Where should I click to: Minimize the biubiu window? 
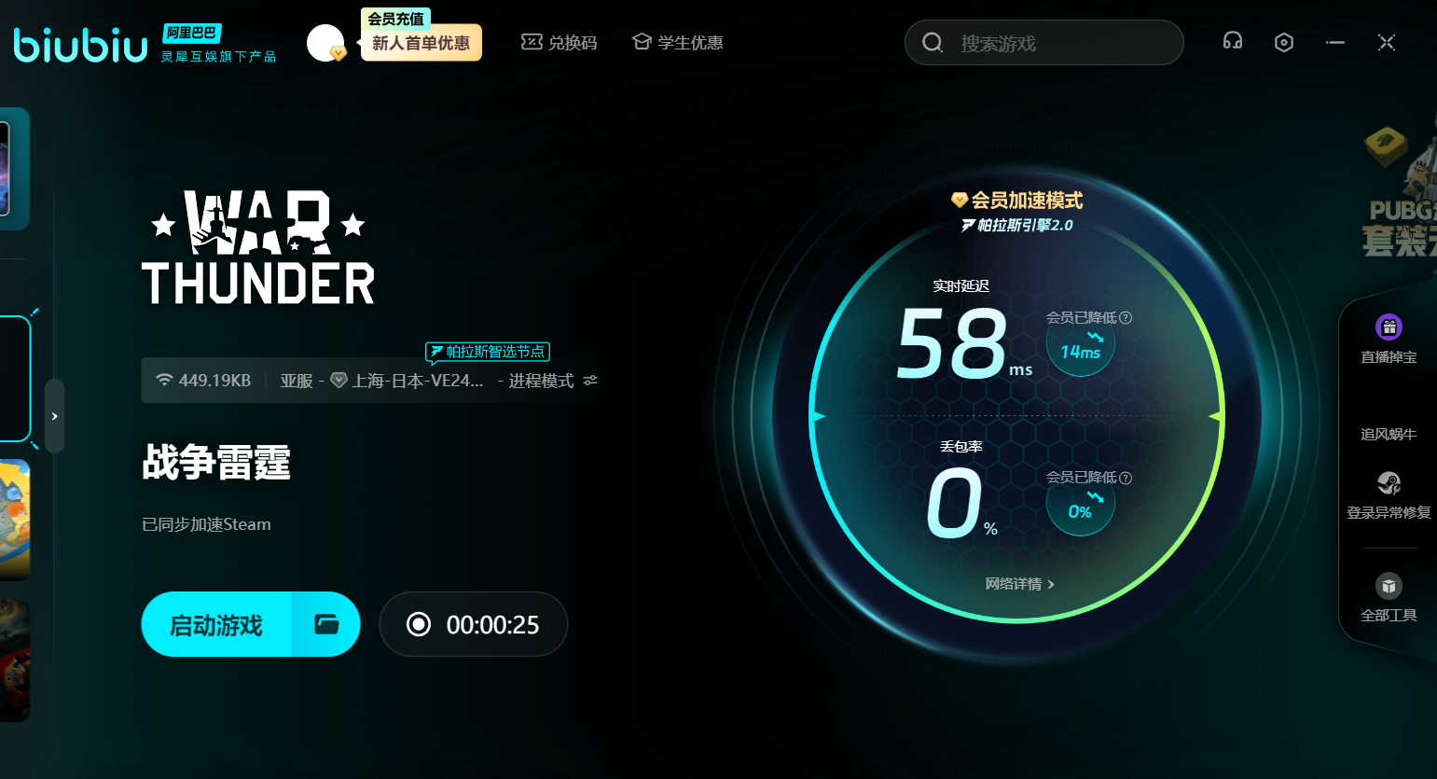point(1335,42)
